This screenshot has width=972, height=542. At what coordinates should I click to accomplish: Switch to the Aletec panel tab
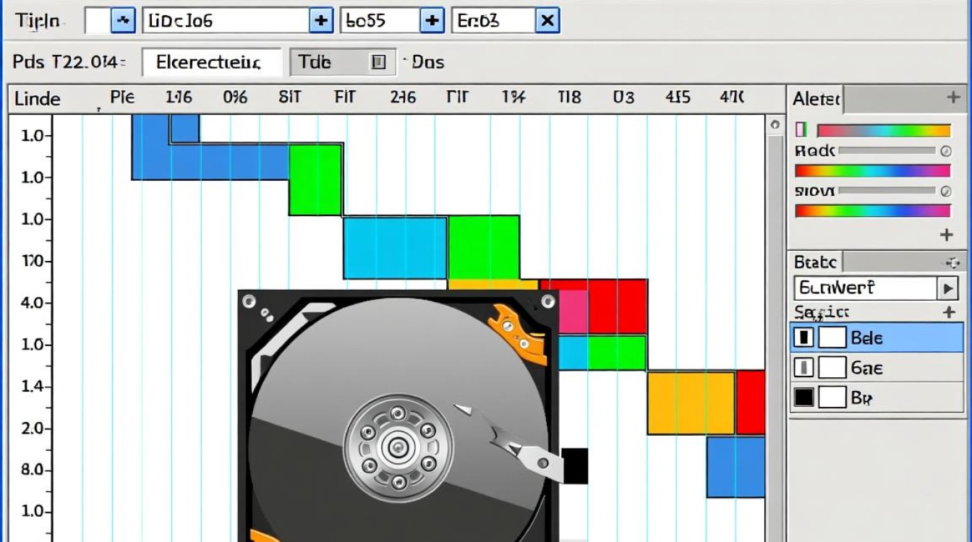[817, 99]
